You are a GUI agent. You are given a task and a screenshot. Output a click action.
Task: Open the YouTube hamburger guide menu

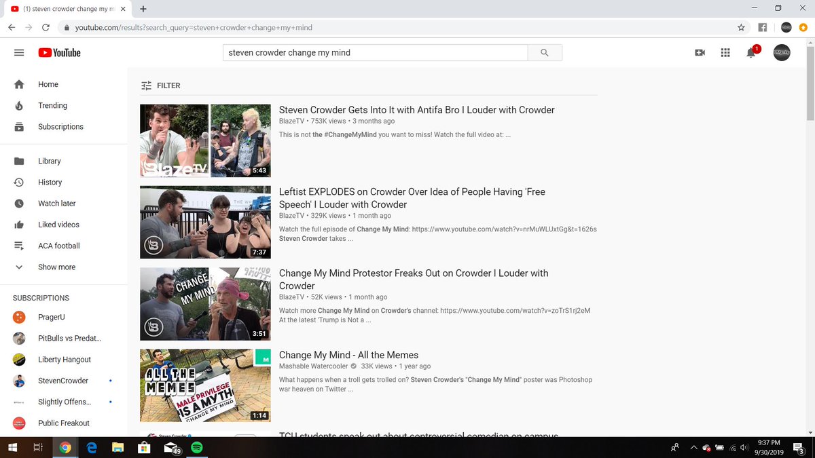pyautogui.click(x=19, y=53)
